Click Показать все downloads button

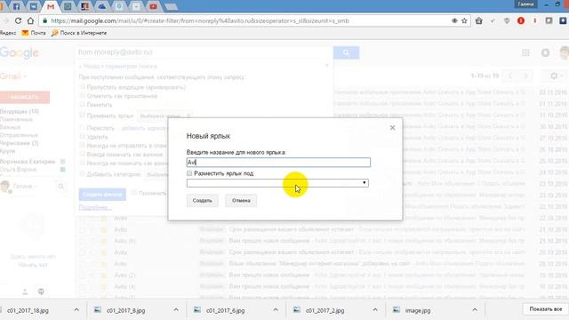click(x=545, y=309)
